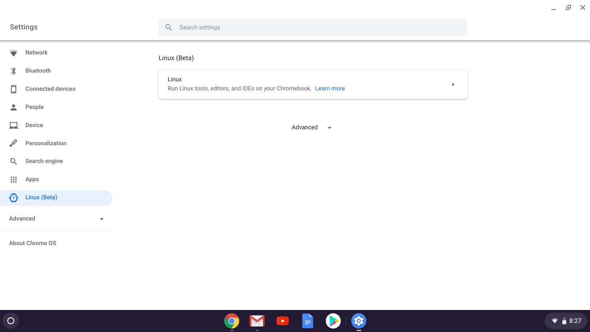Click the Learn more link

[x=330, y=88]
